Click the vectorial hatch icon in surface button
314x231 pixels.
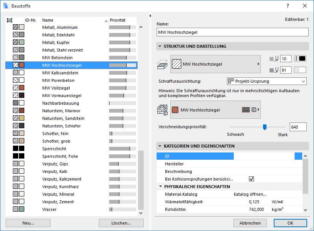[x=246, y=110]
